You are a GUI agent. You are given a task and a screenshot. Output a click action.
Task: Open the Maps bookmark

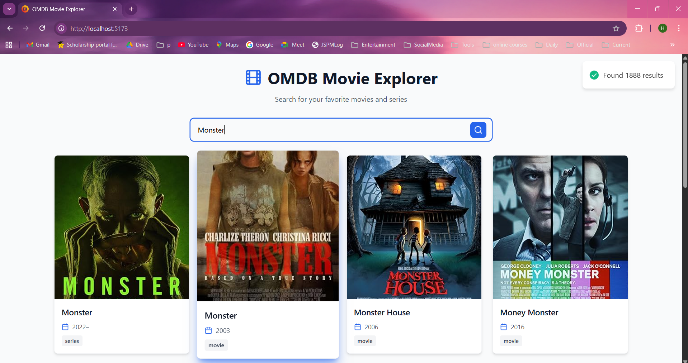[x=227, y=45]
